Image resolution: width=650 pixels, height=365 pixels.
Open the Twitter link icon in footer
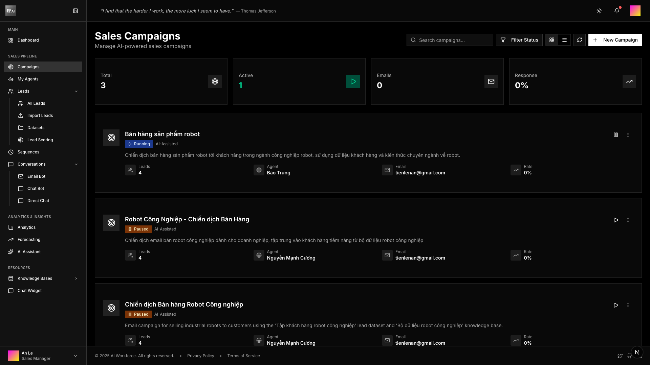click(x=620, y=356)
